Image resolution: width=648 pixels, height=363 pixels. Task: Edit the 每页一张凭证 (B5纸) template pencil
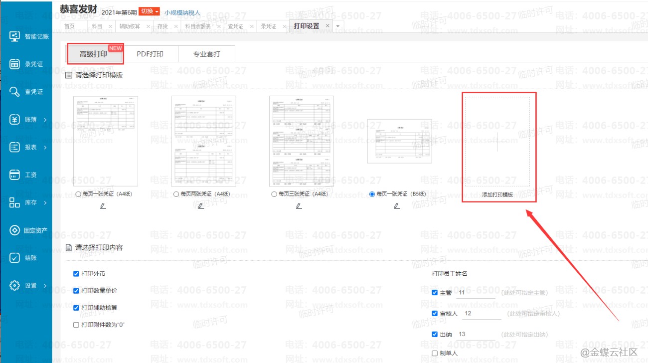click(397, 205)
